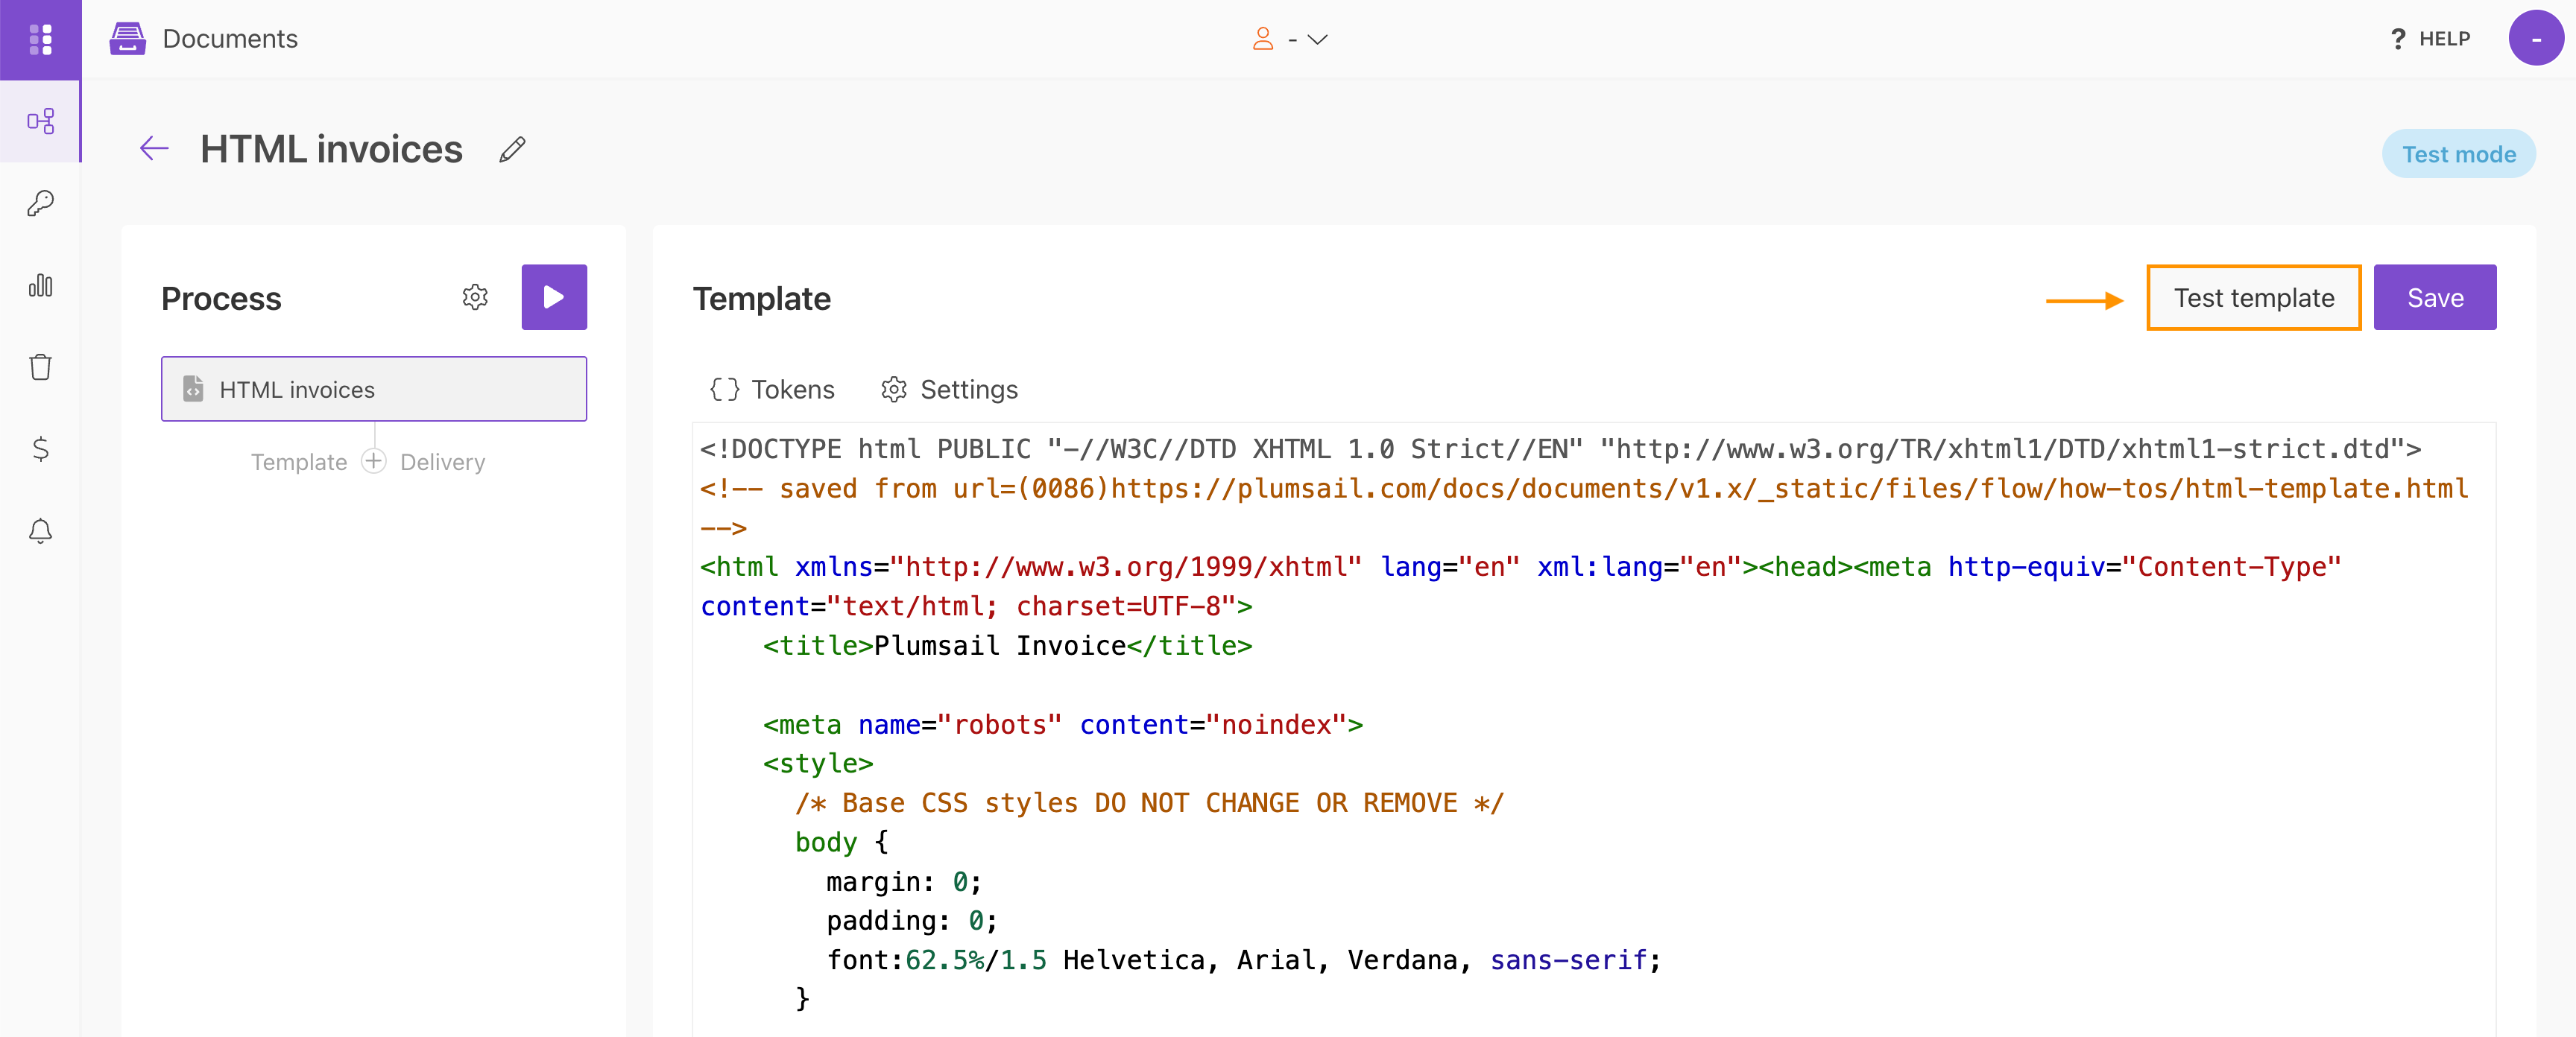Viewport: 2576px width, 1037px height.
Task: Click in the HTML code editor at title line
Action: 1007,645
